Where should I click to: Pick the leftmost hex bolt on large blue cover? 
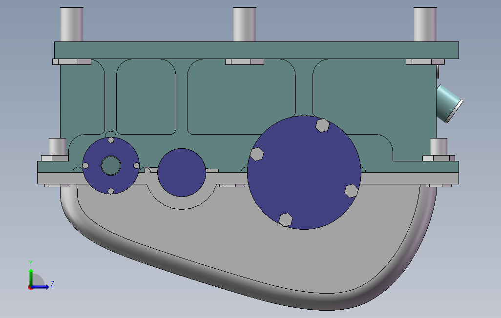(x=256, y=154)
